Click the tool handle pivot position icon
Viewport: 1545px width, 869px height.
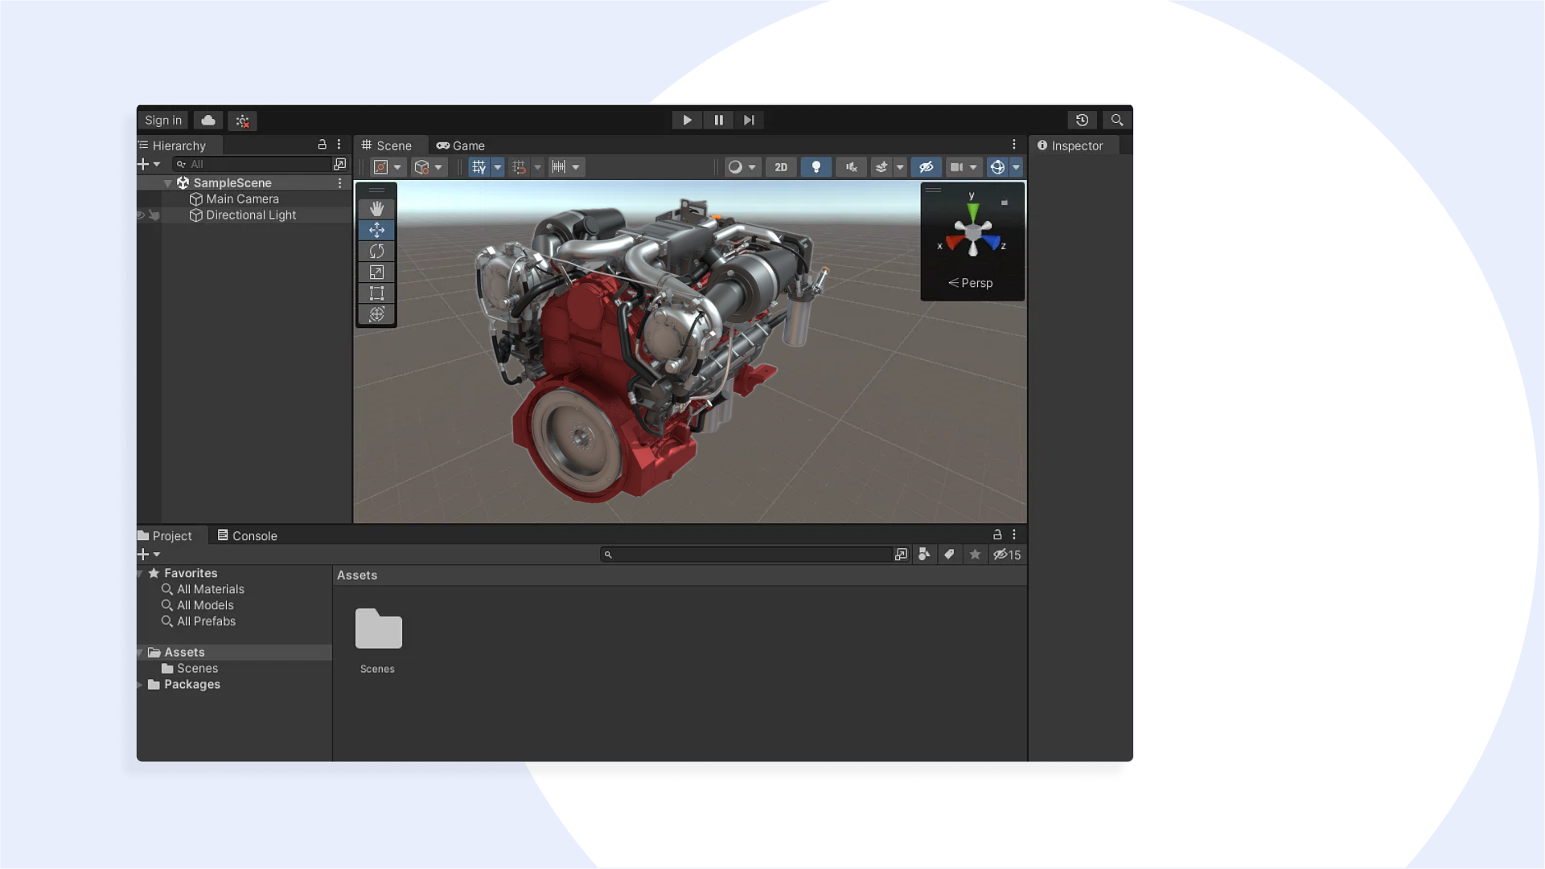[381, 167]
